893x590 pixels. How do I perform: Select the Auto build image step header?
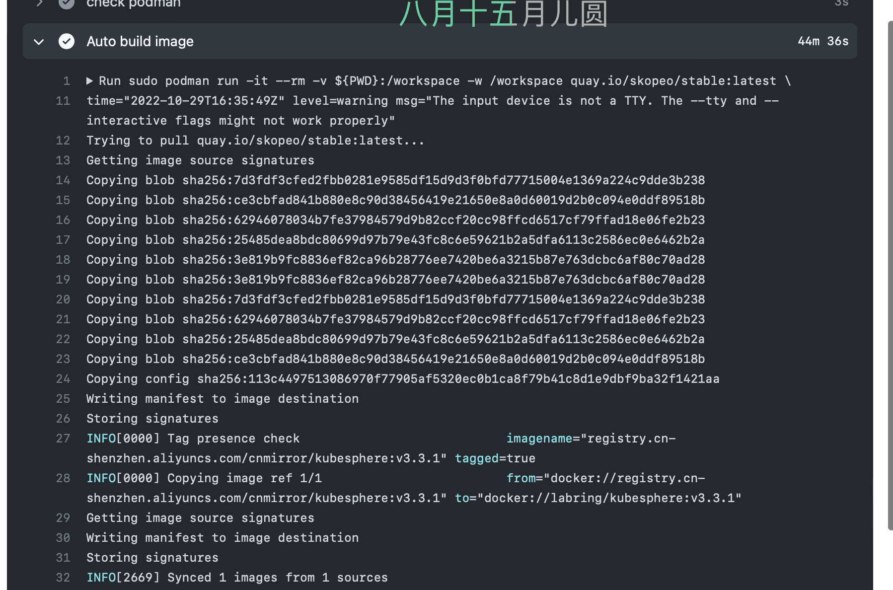pos(140,41)
